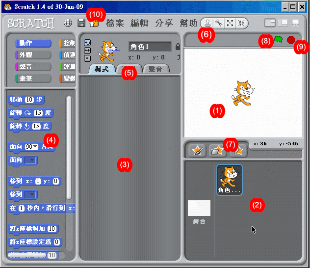Select the duplicate stamp tool
The image size is (310, 268).
207,23
